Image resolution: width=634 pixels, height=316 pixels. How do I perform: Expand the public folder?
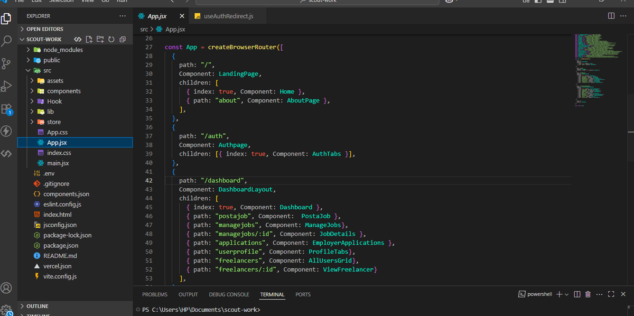click(x=75, y=60)
